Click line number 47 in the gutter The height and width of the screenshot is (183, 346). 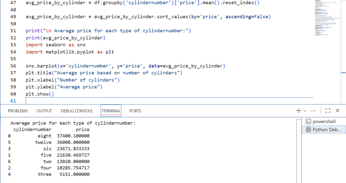13,2
